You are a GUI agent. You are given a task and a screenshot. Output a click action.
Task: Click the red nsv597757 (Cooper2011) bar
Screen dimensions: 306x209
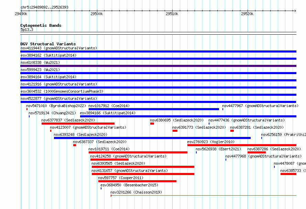pyautogui.click(x=137, y=181)
